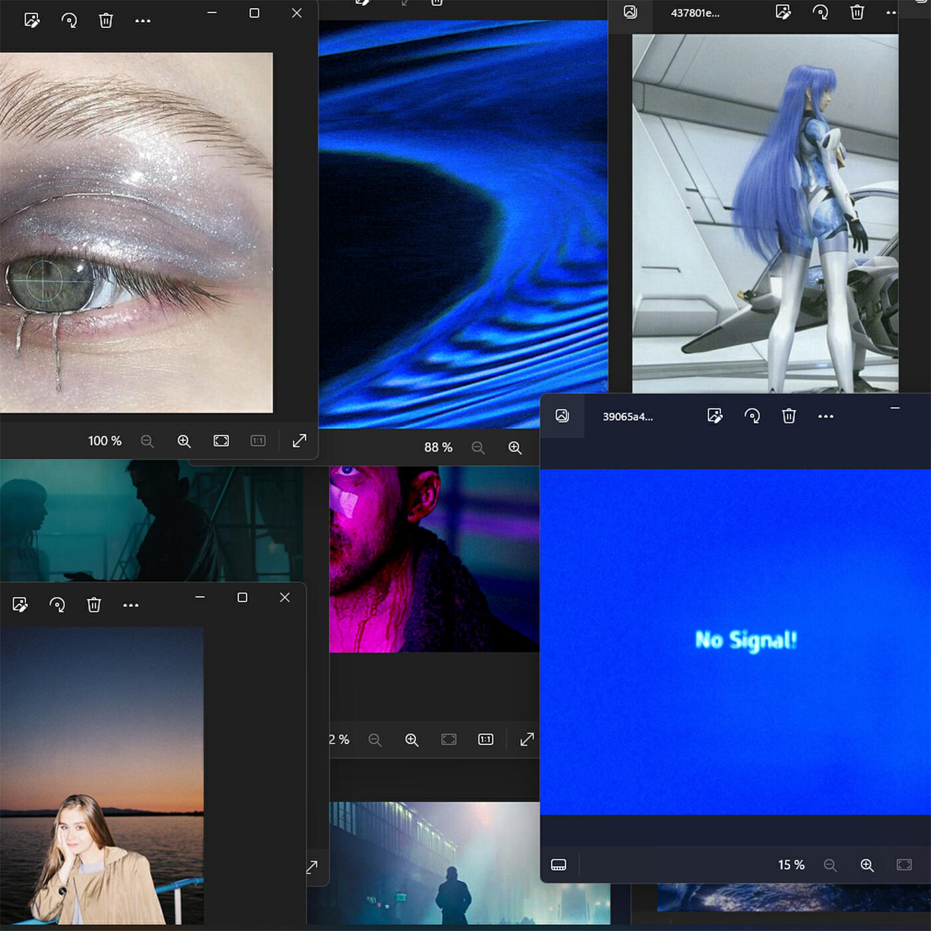Screen dimensions: 931x931
Task: Click the blue-haired anime figure image
Action: 765,213
